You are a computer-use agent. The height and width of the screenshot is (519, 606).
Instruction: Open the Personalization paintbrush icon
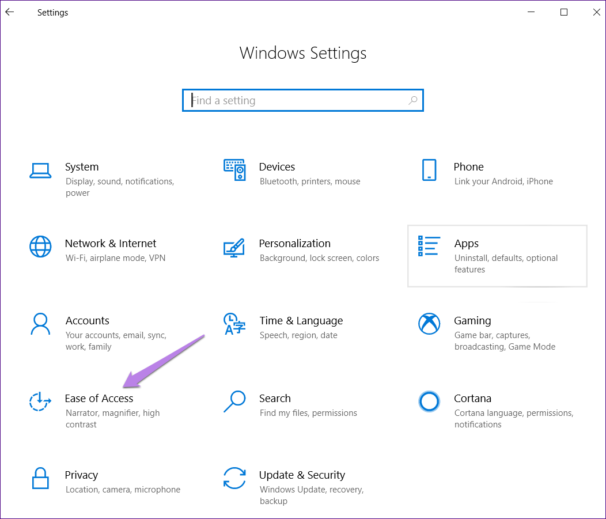pos(234,248)
